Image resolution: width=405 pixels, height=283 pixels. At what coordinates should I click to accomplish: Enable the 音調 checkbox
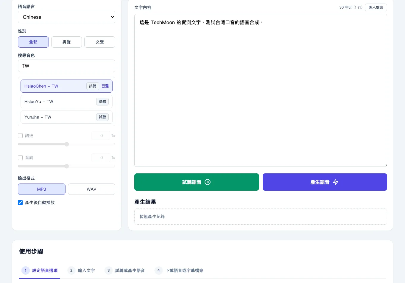coord(20,158)
